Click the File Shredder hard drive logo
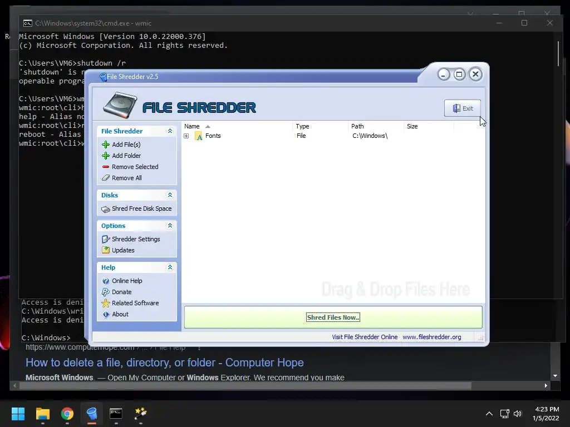570x427 pixels. tap(120, 105)
